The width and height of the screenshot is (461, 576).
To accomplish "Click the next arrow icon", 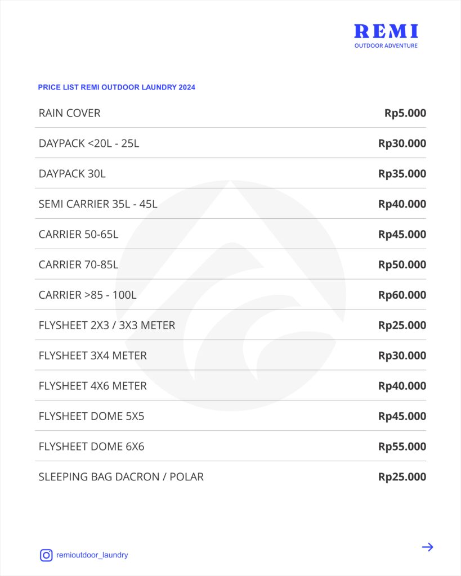I will [x=428, y=547].
